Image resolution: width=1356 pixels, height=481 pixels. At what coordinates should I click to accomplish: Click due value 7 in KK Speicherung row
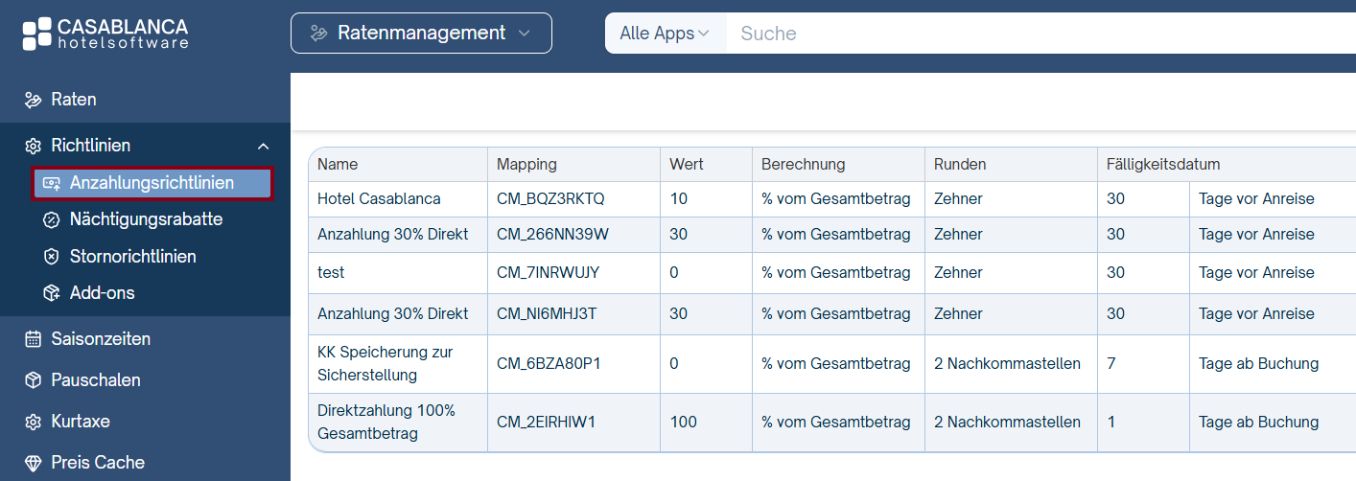1111,364
